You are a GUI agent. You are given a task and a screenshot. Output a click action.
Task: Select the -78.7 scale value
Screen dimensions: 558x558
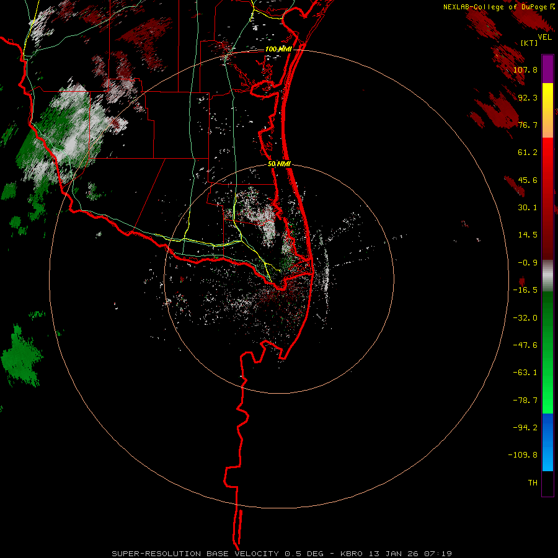coord(525,401)
